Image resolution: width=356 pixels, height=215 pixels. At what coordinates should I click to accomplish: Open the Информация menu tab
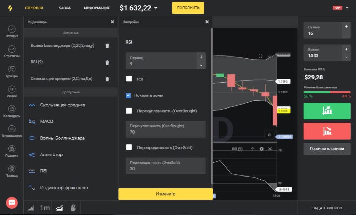(x=97, y=8)
